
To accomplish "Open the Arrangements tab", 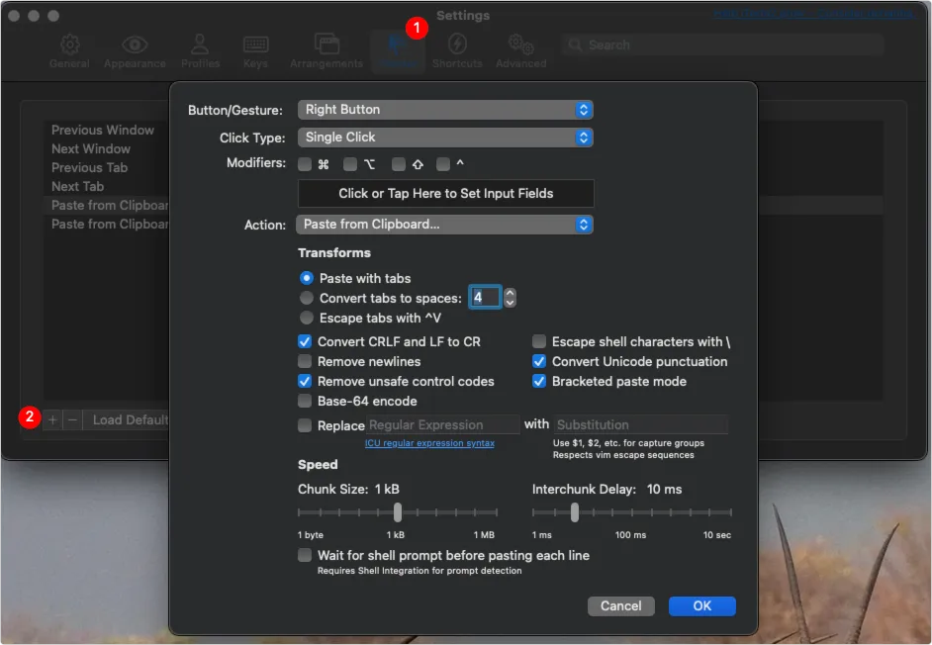I will 326,51.
